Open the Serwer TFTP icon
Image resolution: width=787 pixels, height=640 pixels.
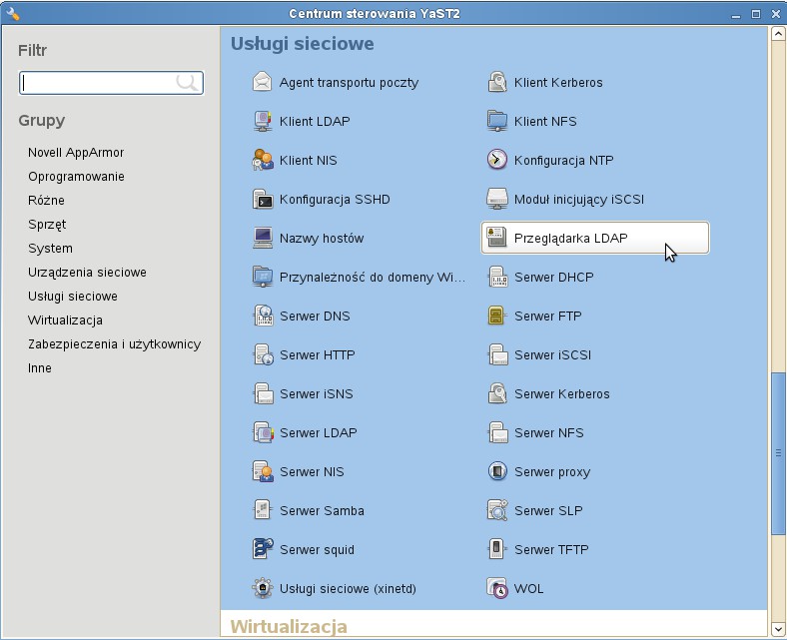[x=497, y=550]
